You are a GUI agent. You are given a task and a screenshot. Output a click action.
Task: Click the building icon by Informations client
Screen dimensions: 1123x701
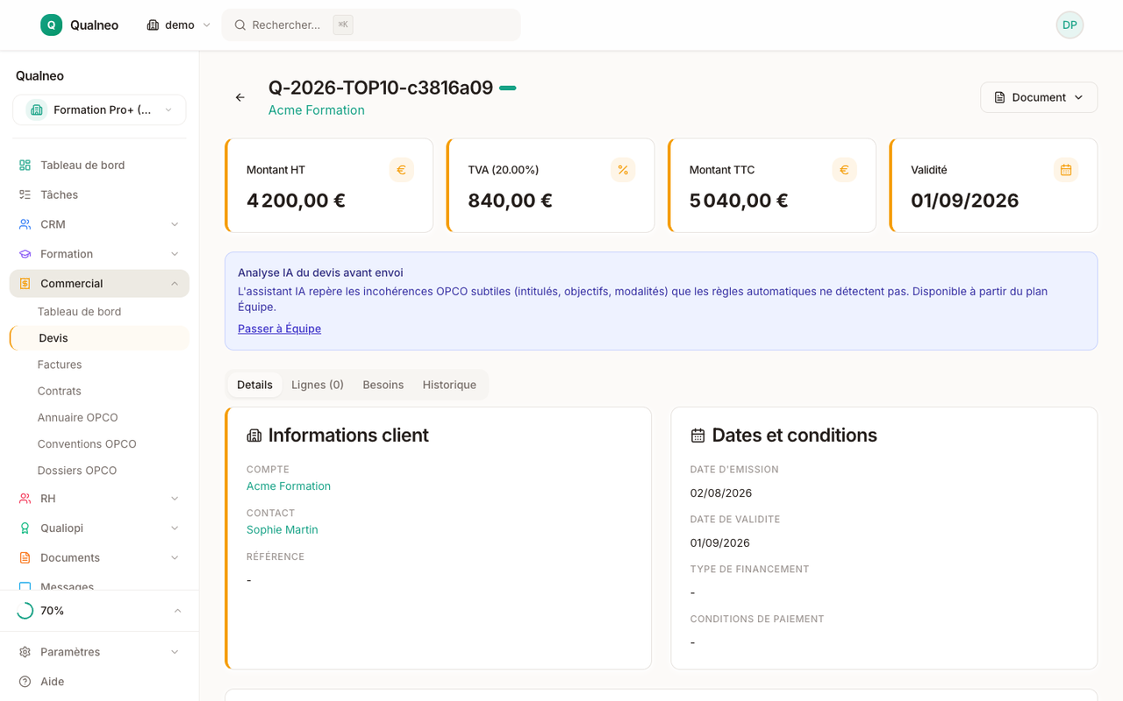[254, 435]
